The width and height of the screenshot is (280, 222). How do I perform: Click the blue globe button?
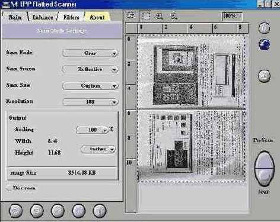pyautogui.click(x=264, y=44)
